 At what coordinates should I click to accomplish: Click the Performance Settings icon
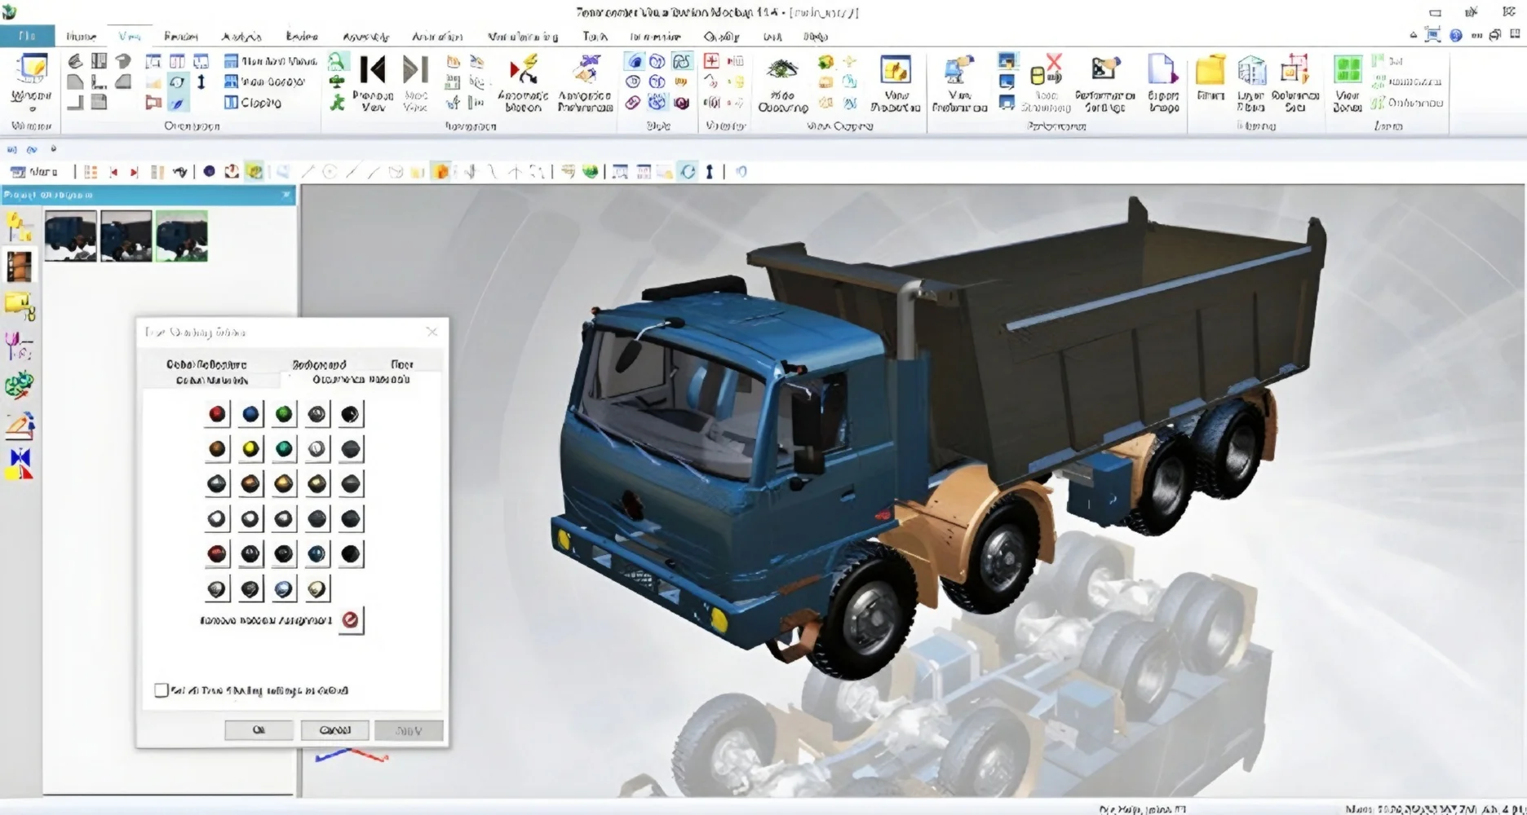pos(1104,70)
